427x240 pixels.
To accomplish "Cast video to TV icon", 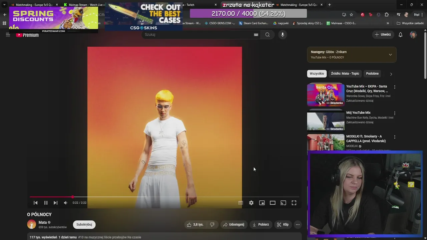I will pos(283,203).
